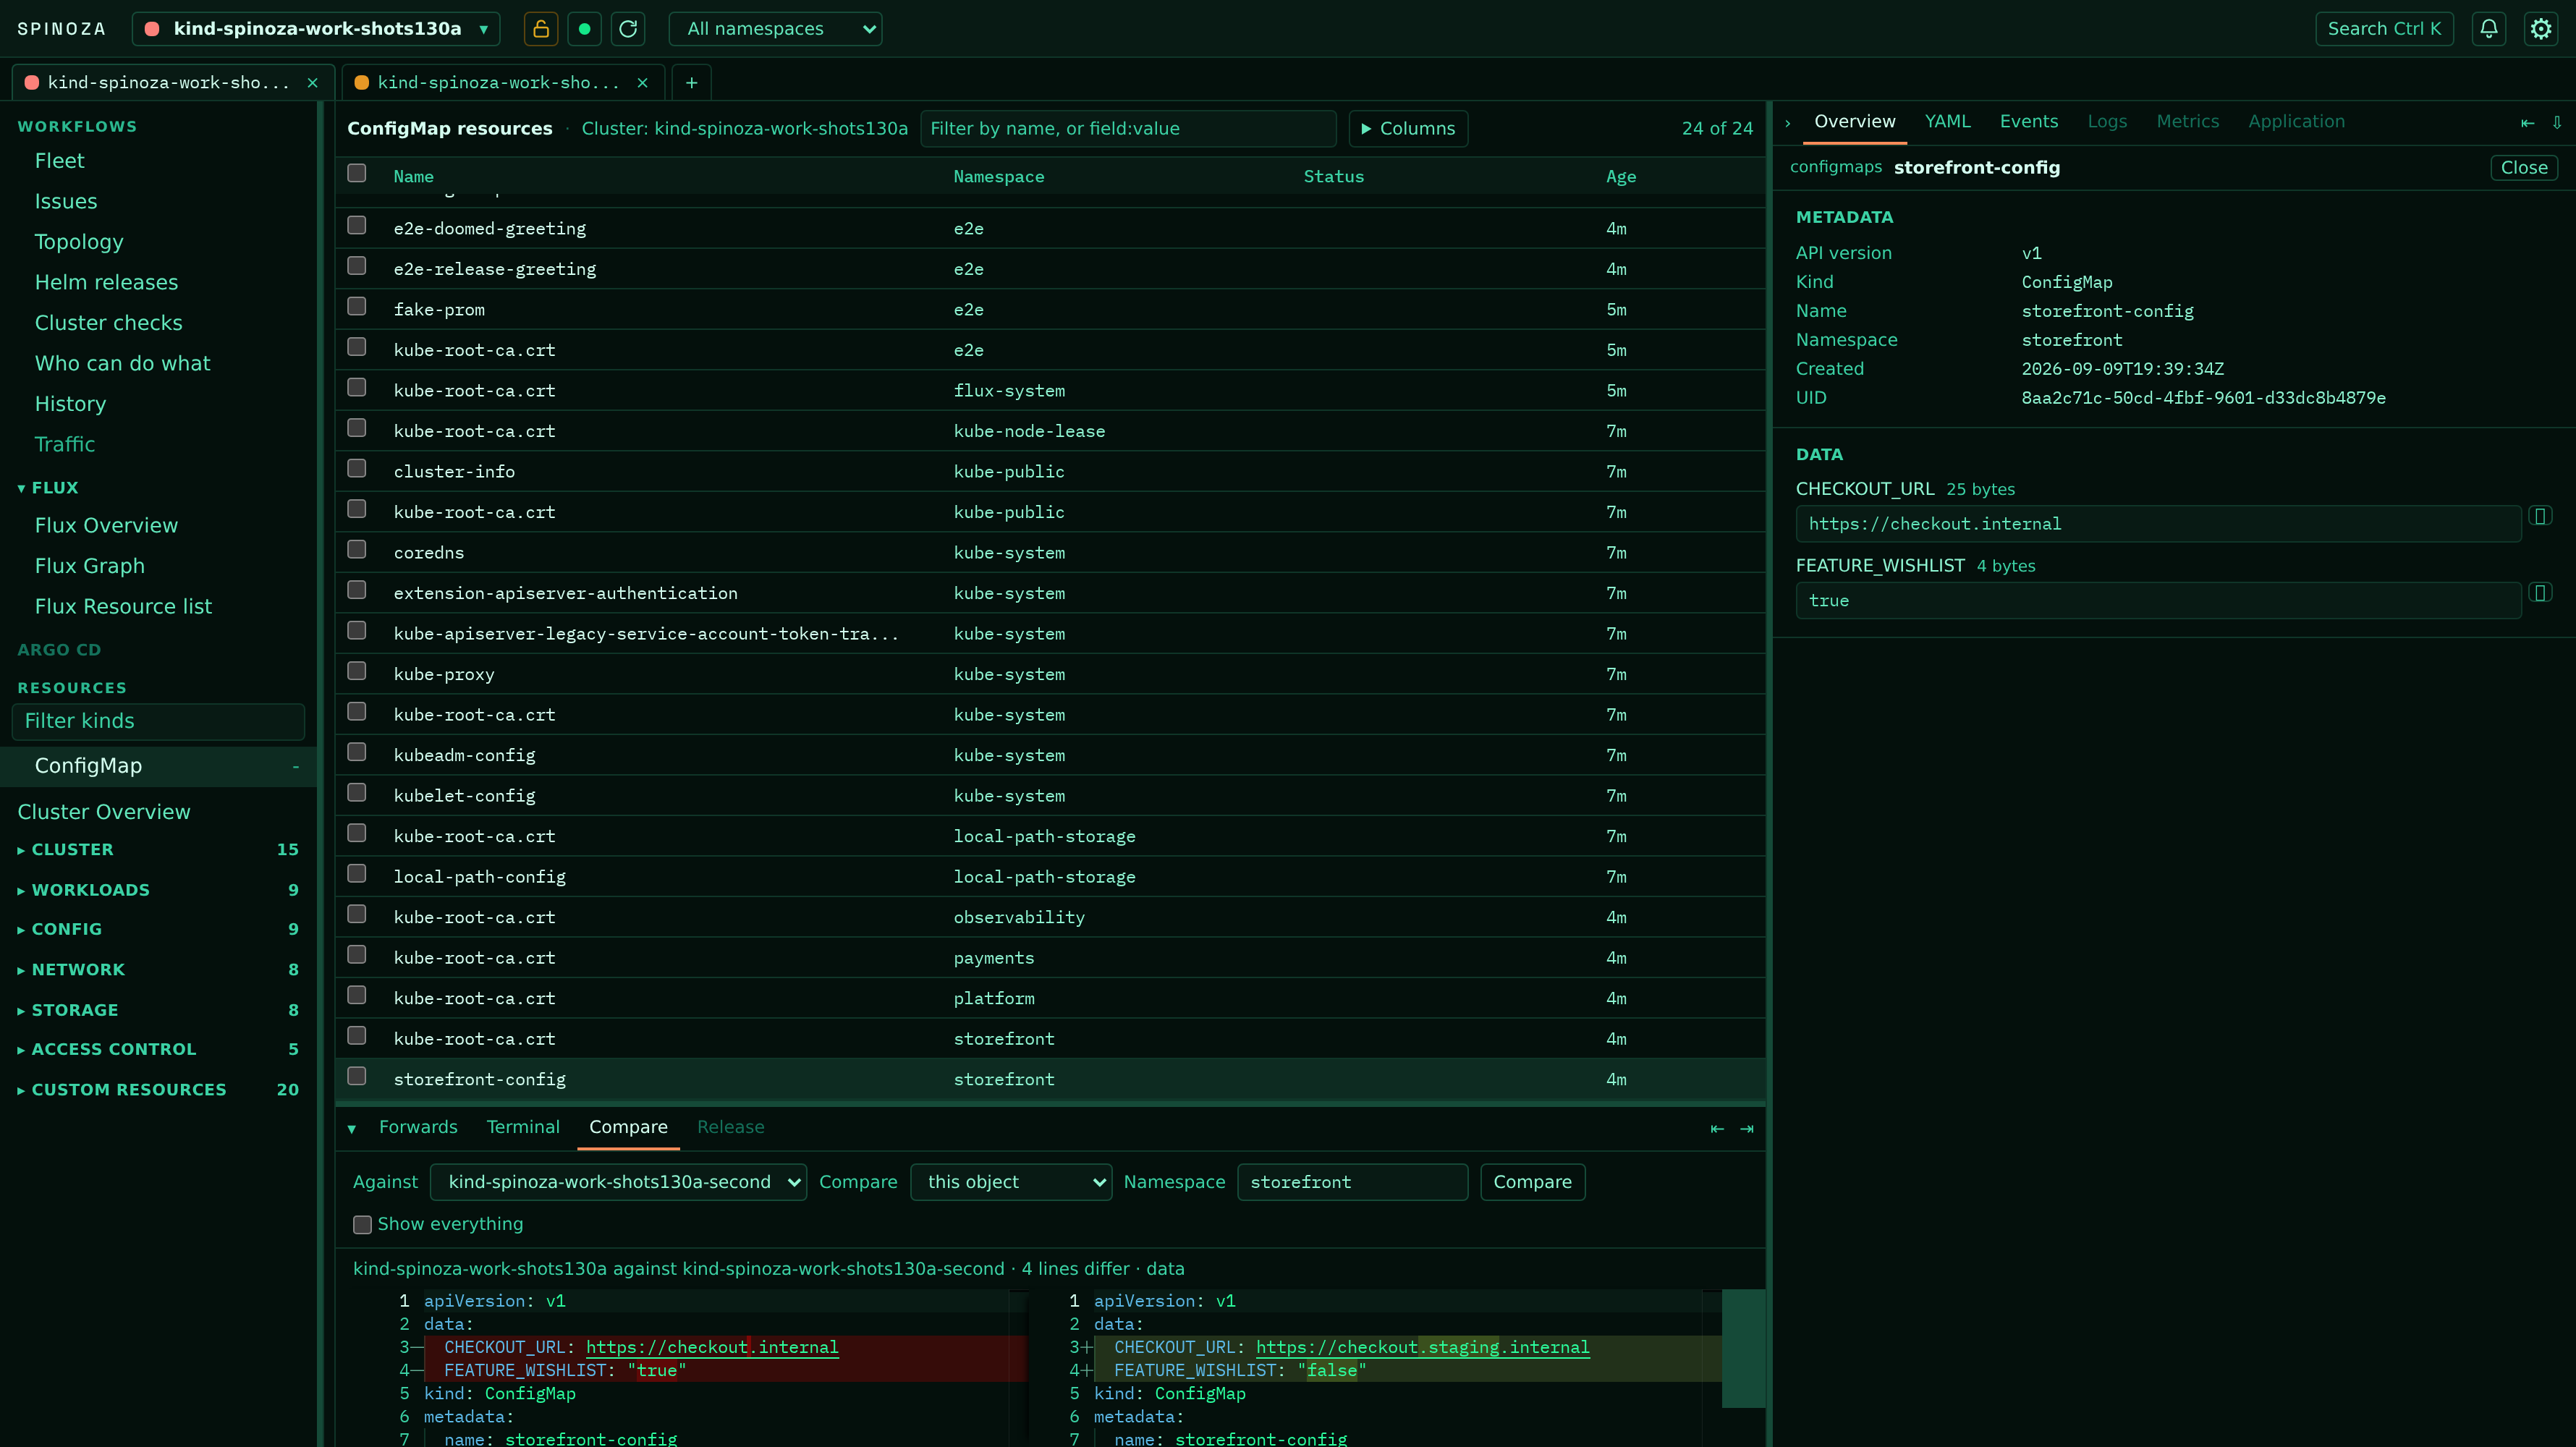2576x1447 pixels.
Task: Click the Compare button
Action: [1532, 1183]
